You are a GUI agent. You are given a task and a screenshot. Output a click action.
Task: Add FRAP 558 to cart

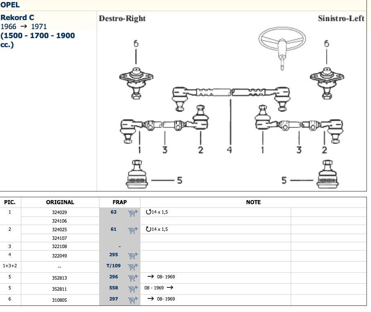point(133,289)
